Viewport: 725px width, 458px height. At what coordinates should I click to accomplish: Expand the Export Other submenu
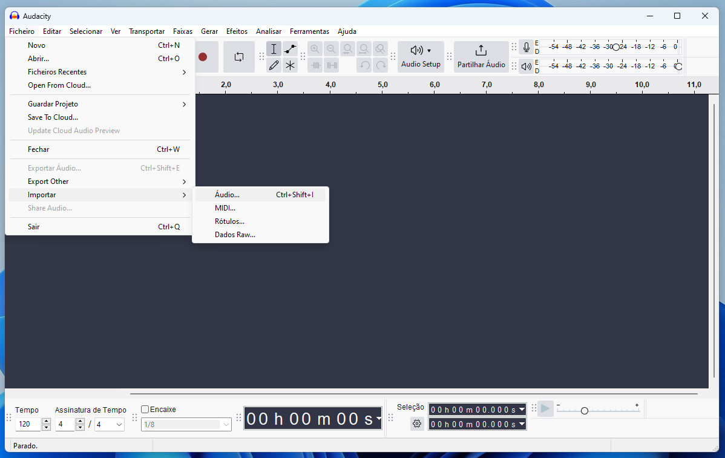100,182
